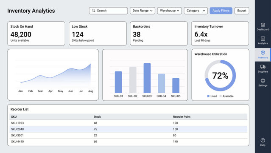271x153 pixels.
Task: Click the May label on line chart
Action: [61, 91]
